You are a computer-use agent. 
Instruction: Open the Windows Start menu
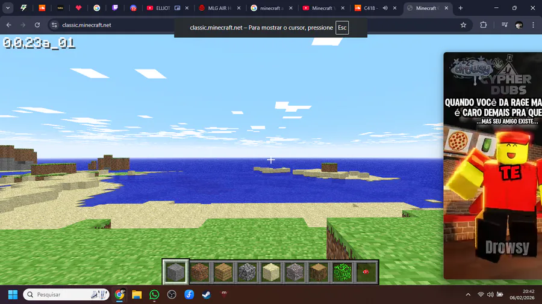point(13,294)
